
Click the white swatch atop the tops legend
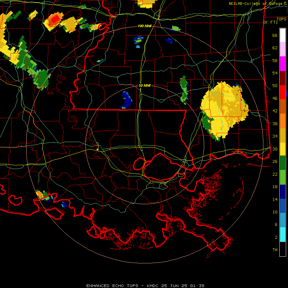283,35
